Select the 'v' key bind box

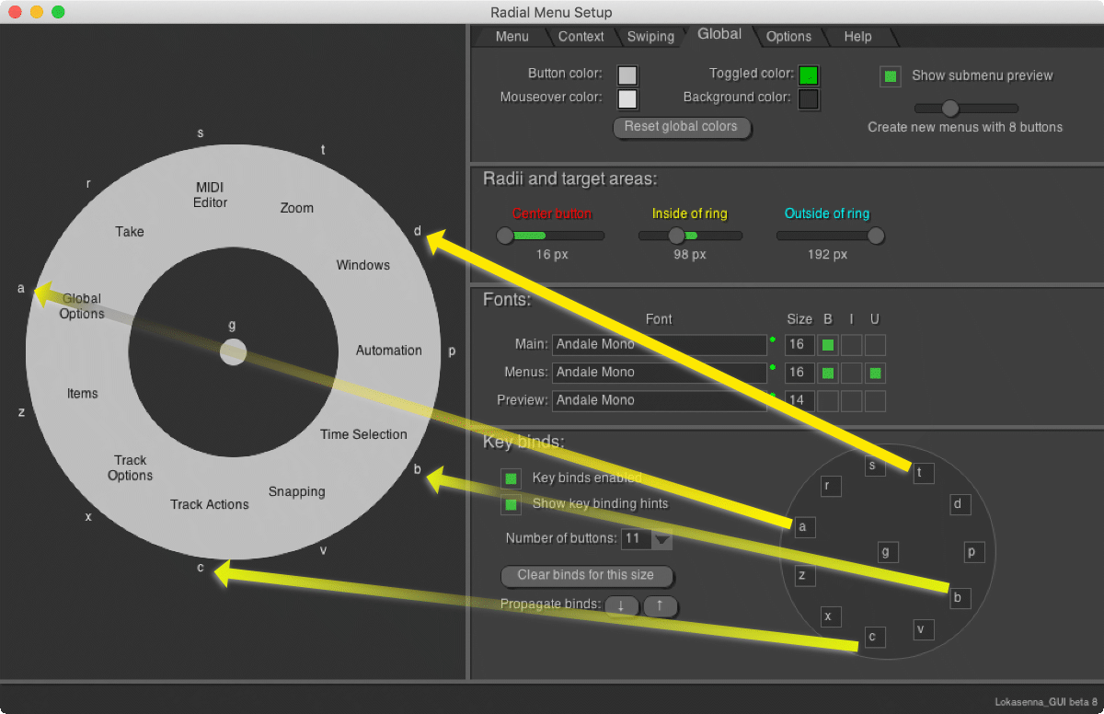pos(923,629)
